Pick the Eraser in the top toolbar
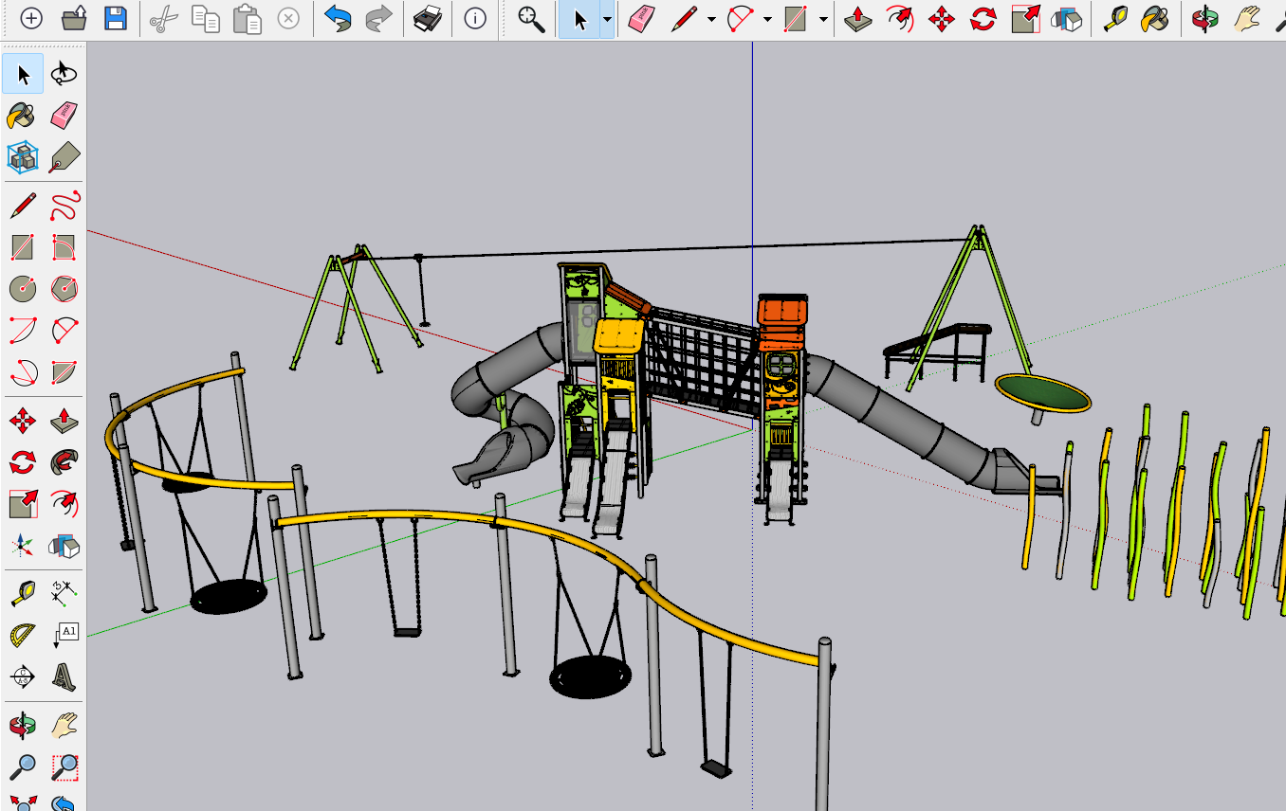1286x811 pixels. coord(642,19)
